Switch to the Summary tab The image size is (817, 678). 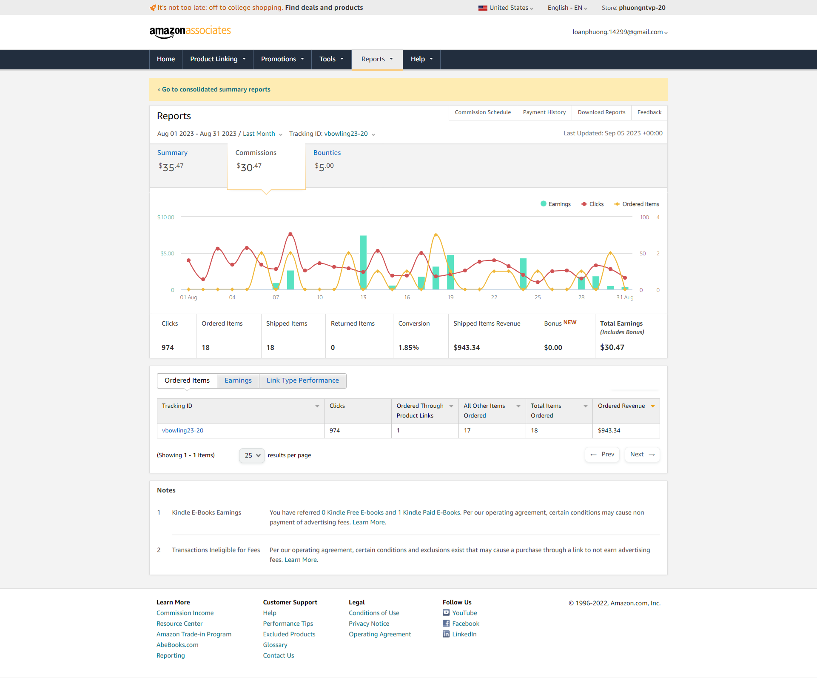click(188, 165)
